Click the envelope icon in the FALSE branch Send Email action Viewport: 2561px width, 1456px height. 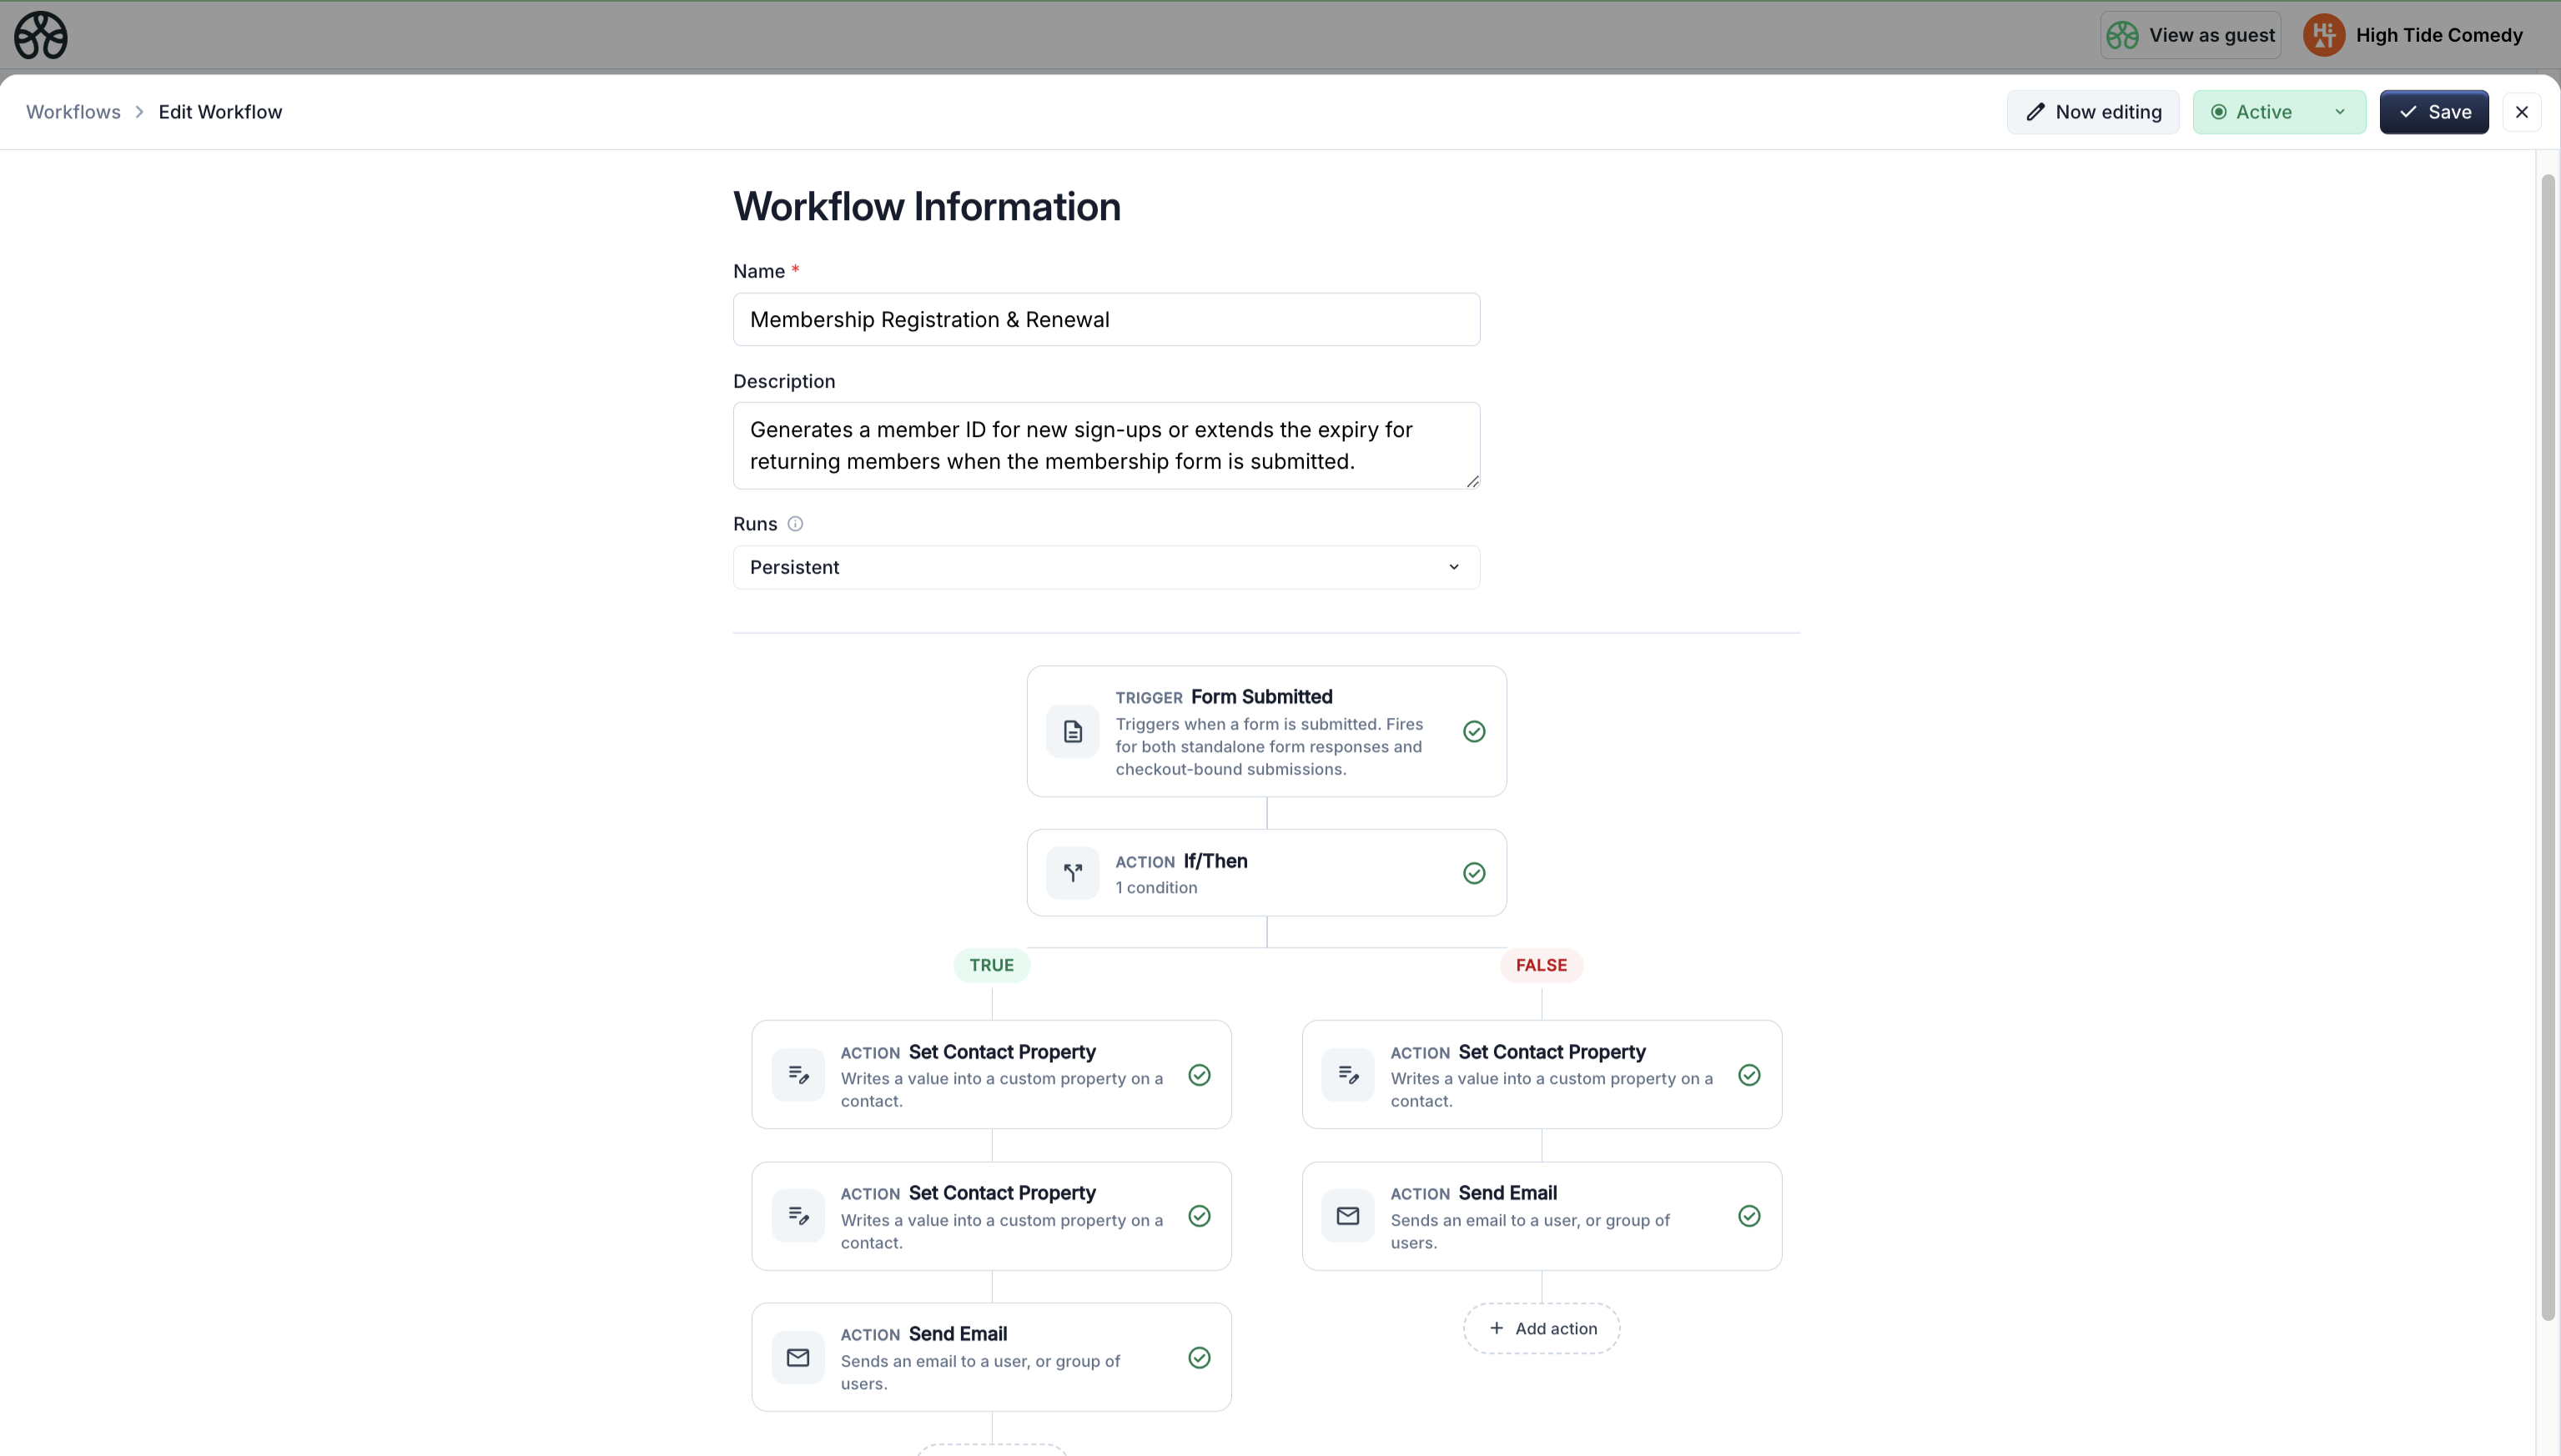[x=1347, y=1216]
